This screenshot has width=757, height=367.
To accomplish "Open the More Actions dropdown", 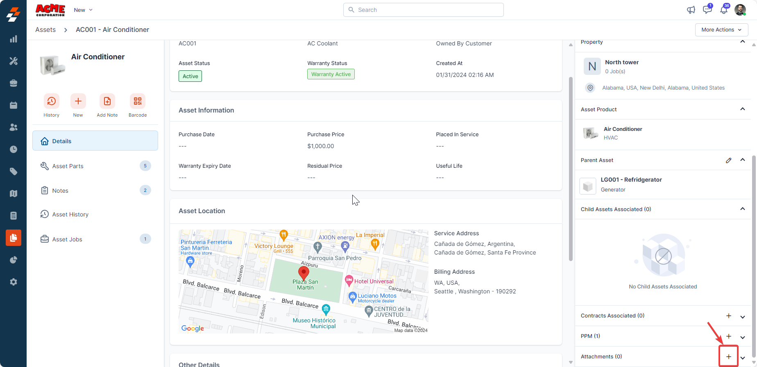I will 721,30.
